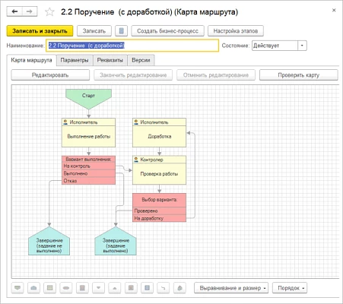Expand Выравнивание и размер menu
Screen dimensions: 343x304
[231, 288]
